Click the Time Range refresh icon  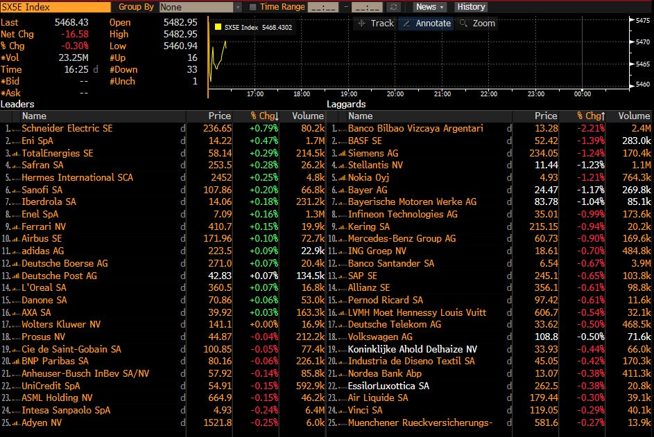pos(393,7)
